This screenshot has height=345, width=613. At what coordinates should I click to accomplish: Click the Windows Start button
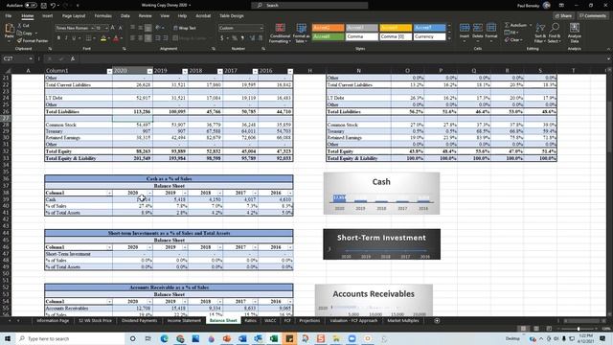[x=8, y=338]
